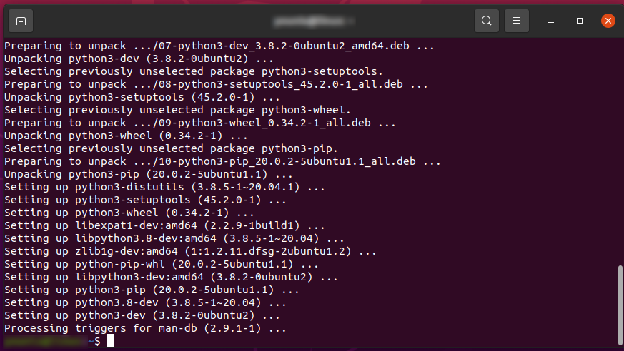Click the 'Setting up libexpat1-dev:amd64' line
624x351 pixels.
tap(164, 225)
